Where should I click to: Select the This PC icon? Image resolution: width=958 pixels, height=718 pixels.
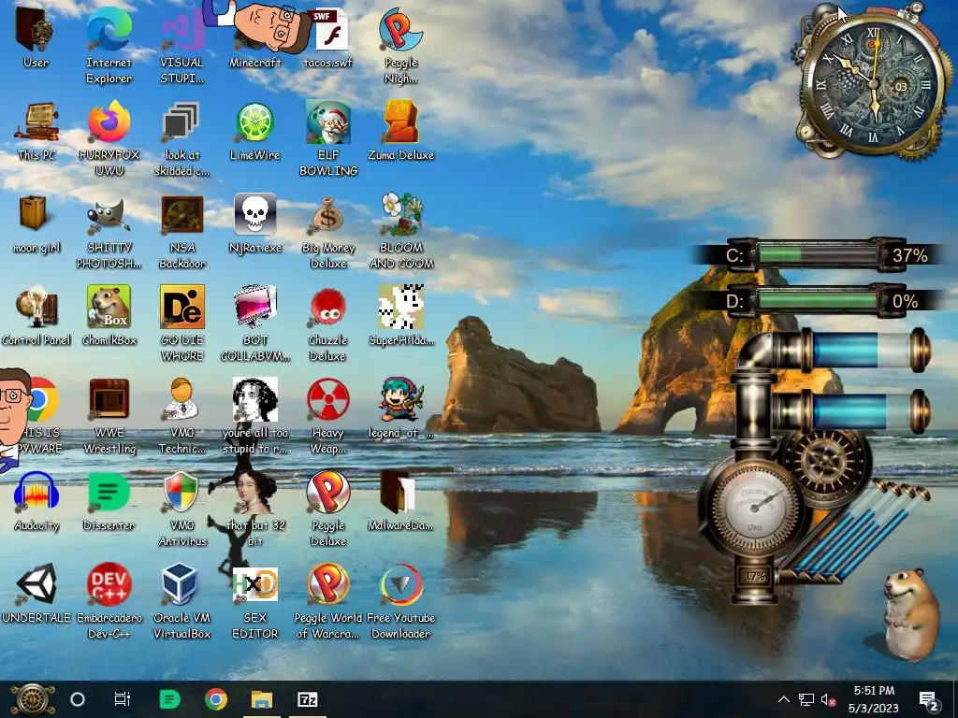[x=36, y=122]
